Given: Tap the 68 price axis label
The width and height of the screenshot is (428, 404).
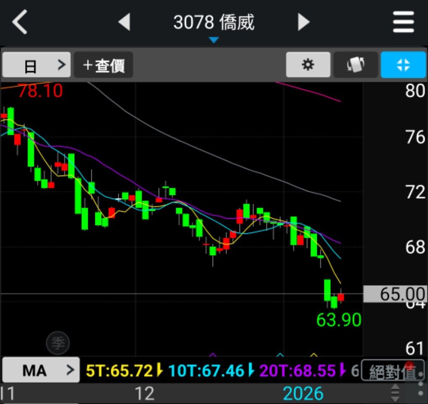Looking at the screenshot, I should pyautogui.click(x=415, y=247).
